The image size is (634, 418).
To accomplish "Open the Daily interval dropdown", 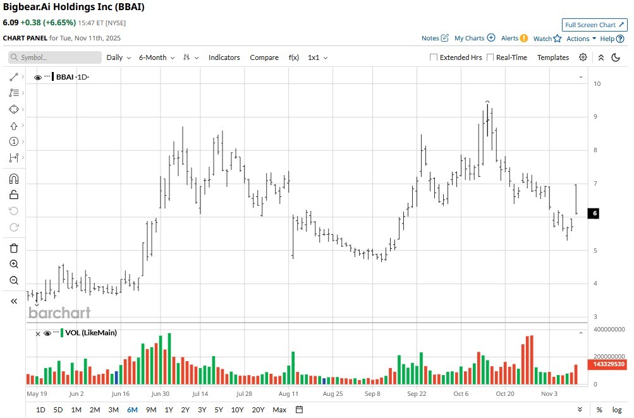I will click(118, 57).
